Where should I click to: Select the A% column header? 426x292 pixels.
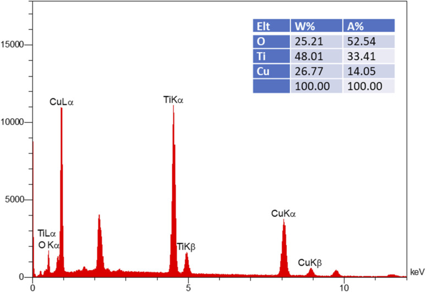(369, 26)
